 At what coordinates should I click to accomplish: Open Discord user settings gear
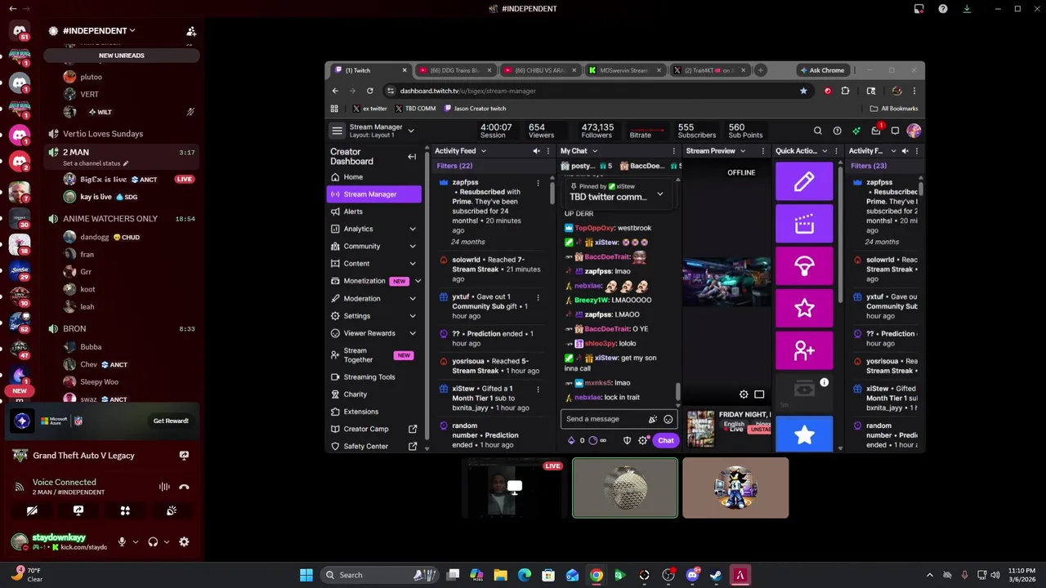[x=184, y=541]
